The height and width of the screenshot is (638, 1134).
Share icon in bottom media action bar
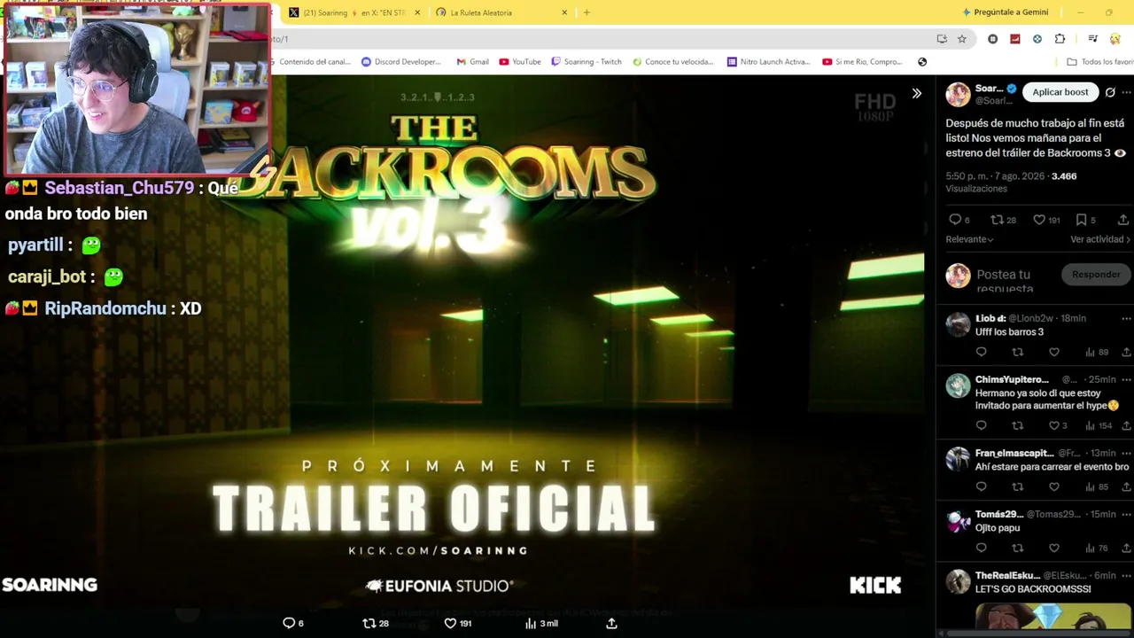(x=611, y=624)
